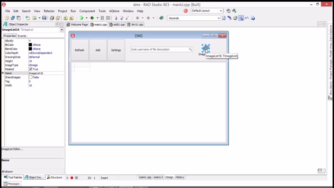
Task: Click the Set Debug Desktop icon
Action: (234, 11)
